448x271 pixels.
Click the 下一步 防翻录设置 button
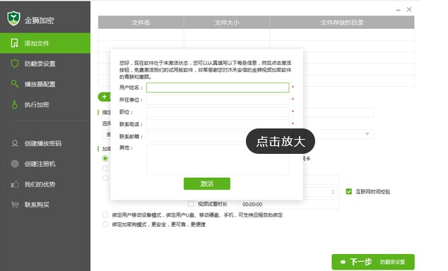coord(373,262)
